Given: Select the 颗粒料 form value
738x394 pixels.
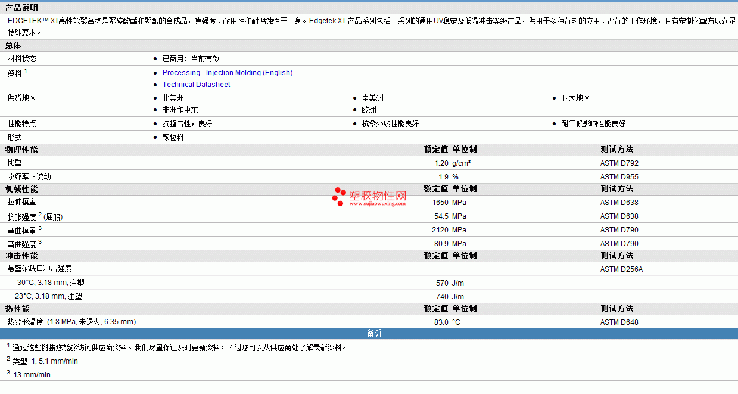Looking at the screenshot, I should [x=173, y=137].
